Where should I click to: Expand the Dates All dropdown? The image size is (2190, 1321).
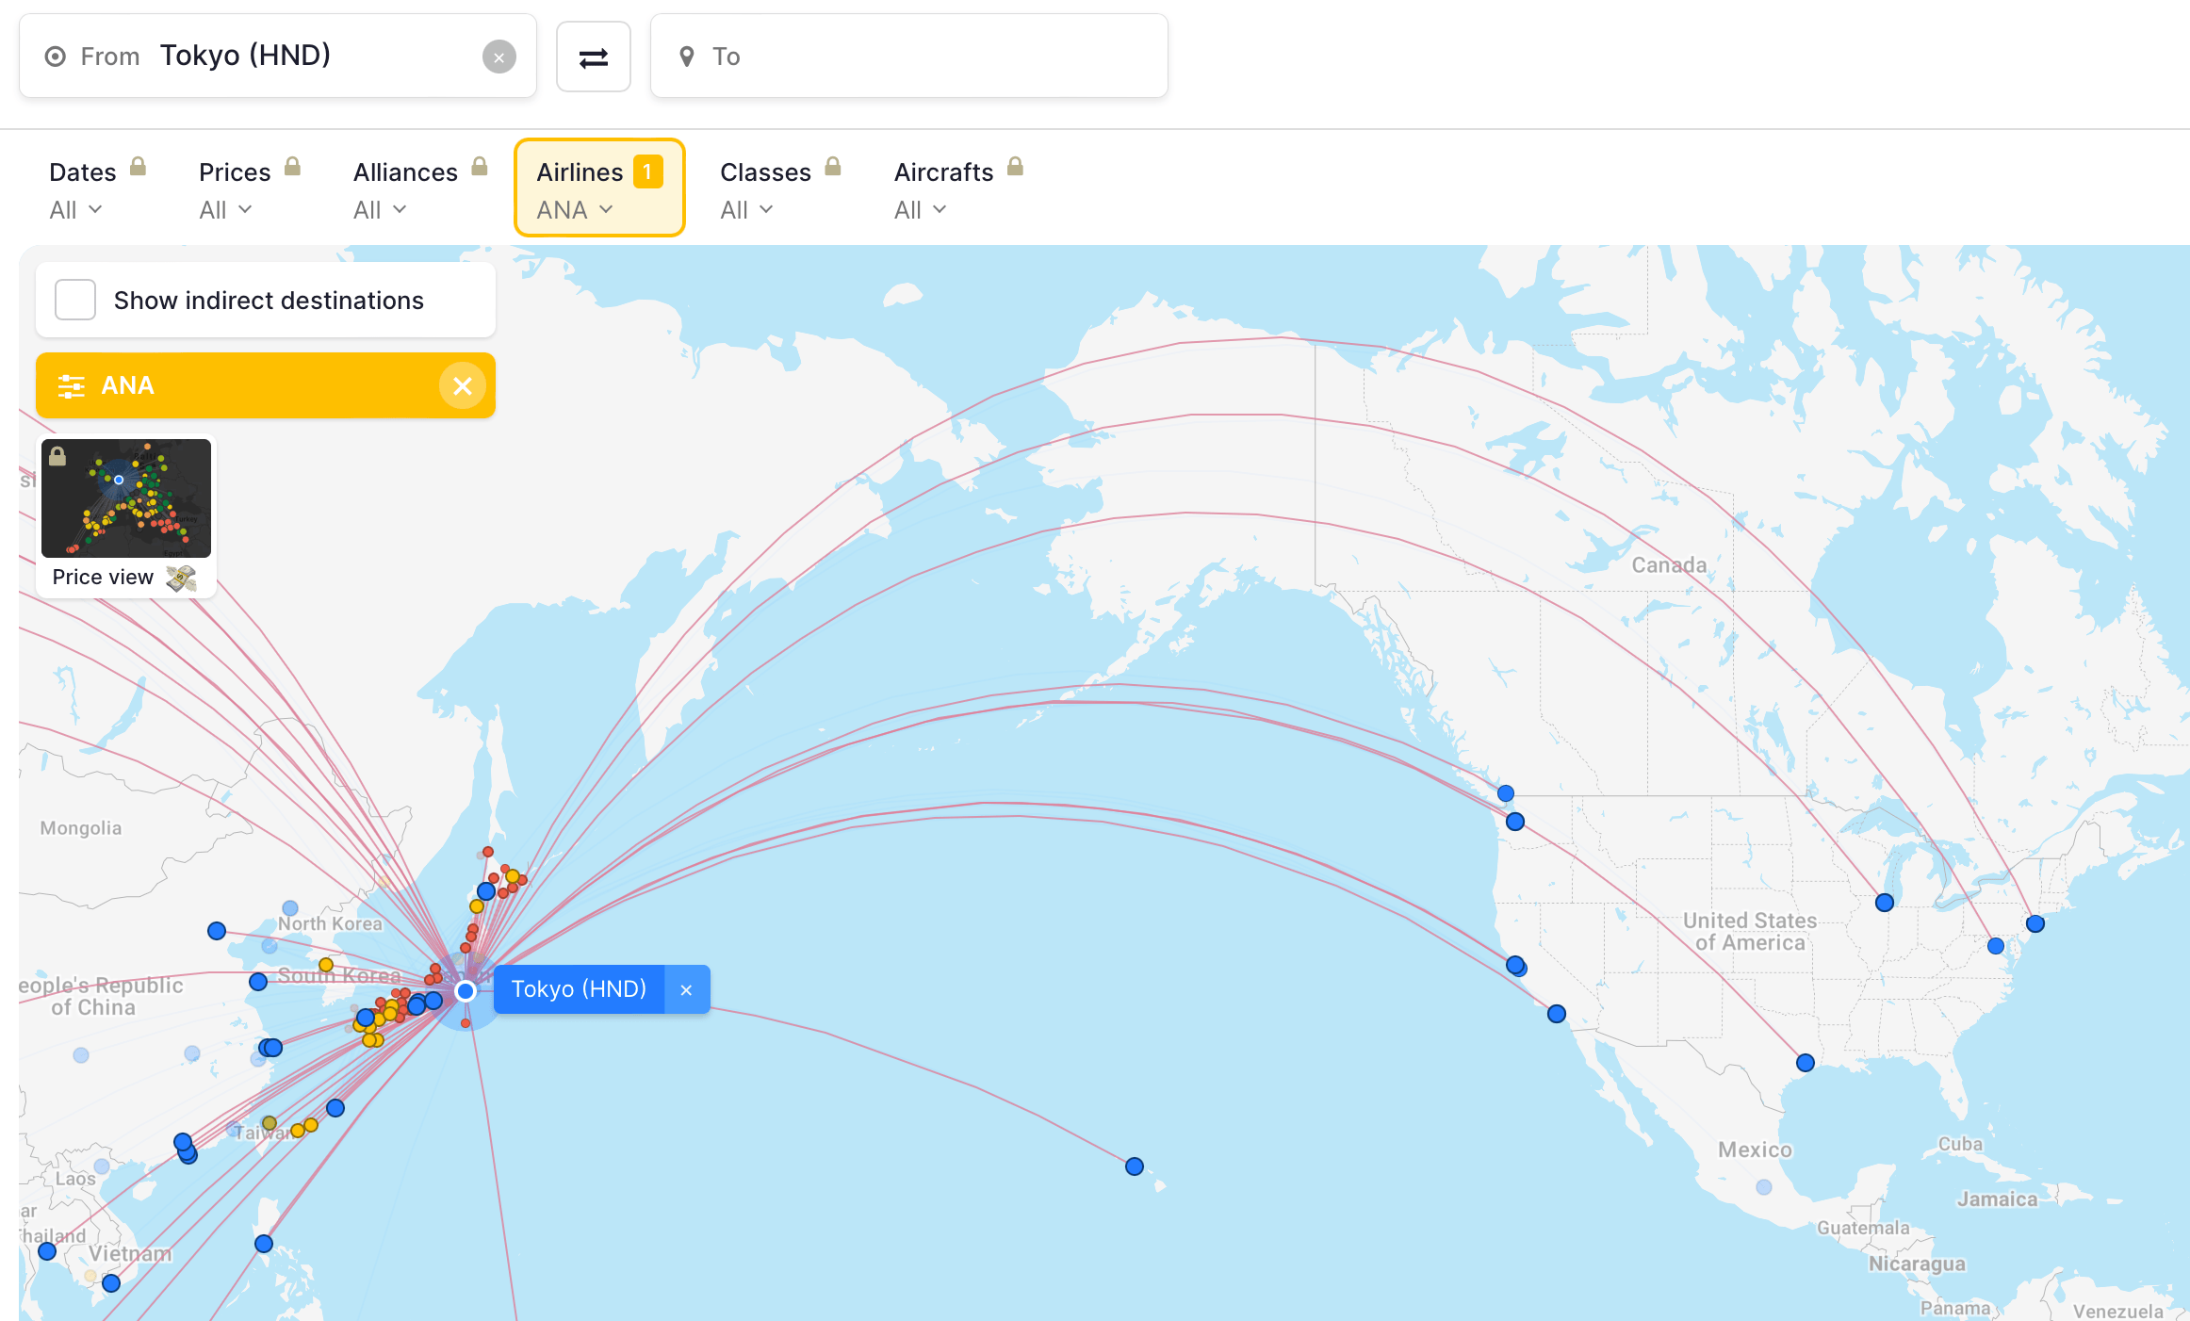coord(75,210)
